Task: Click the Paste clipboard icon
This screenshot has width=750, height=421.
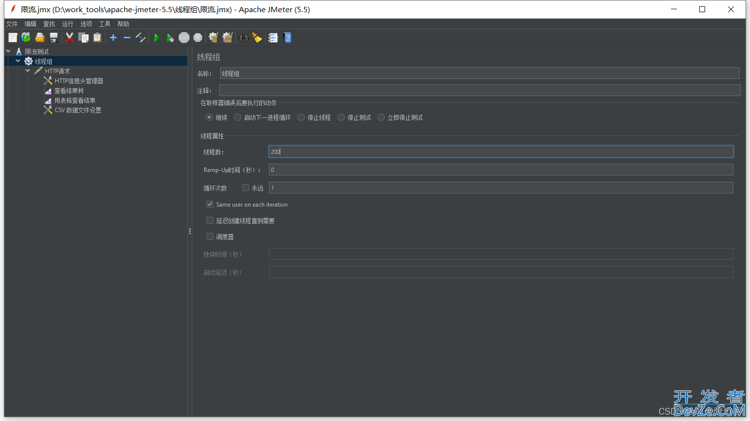Action: pos(97,38)
